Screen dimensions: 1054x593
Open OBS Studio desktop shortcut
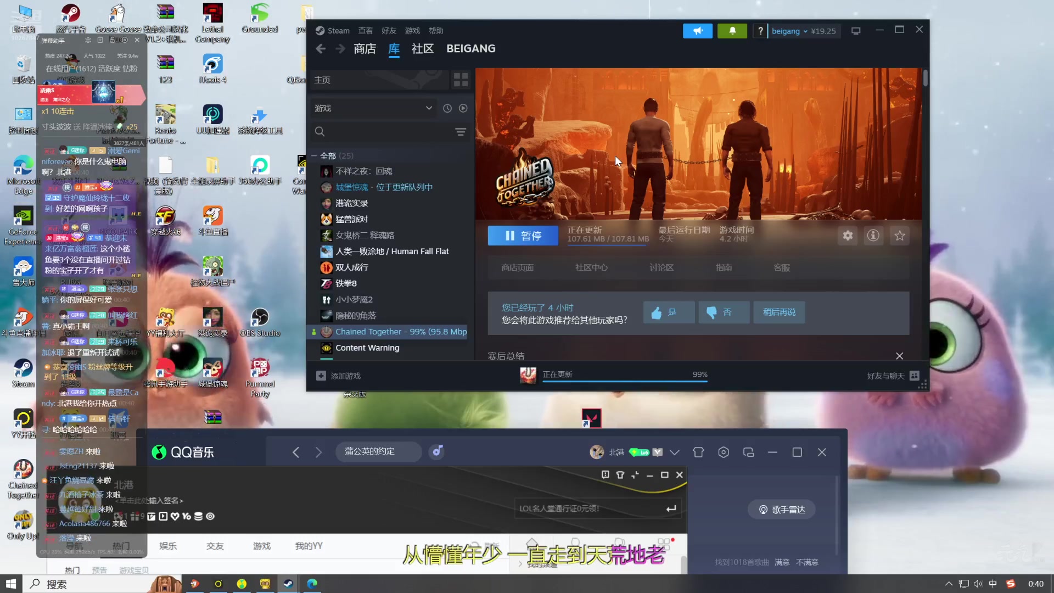(x=260, y=323)
